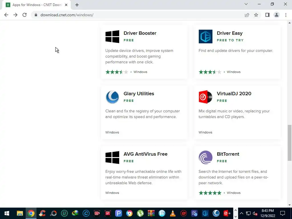This screenshot has height=219, width=292.
Task: Open the Driver Easy title link
Action: click(230, 33)
